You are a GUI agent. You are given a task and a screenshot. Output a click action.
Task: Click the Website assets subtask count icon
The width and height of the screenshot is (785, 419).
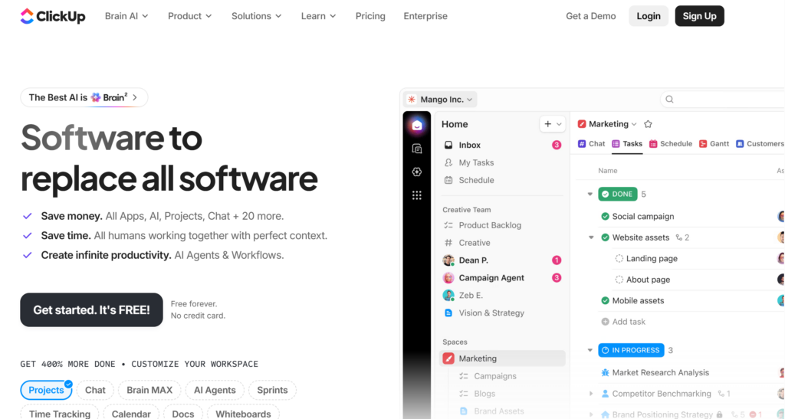coord(679,237)
